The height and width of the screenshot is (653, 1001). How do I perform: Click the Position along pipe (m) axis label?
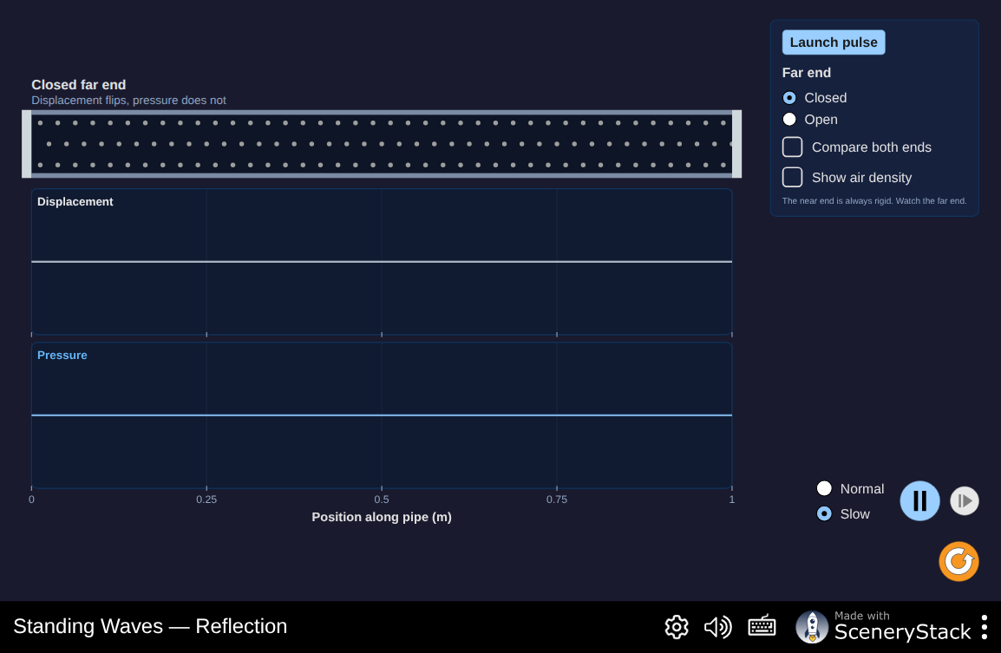point(381,517)
